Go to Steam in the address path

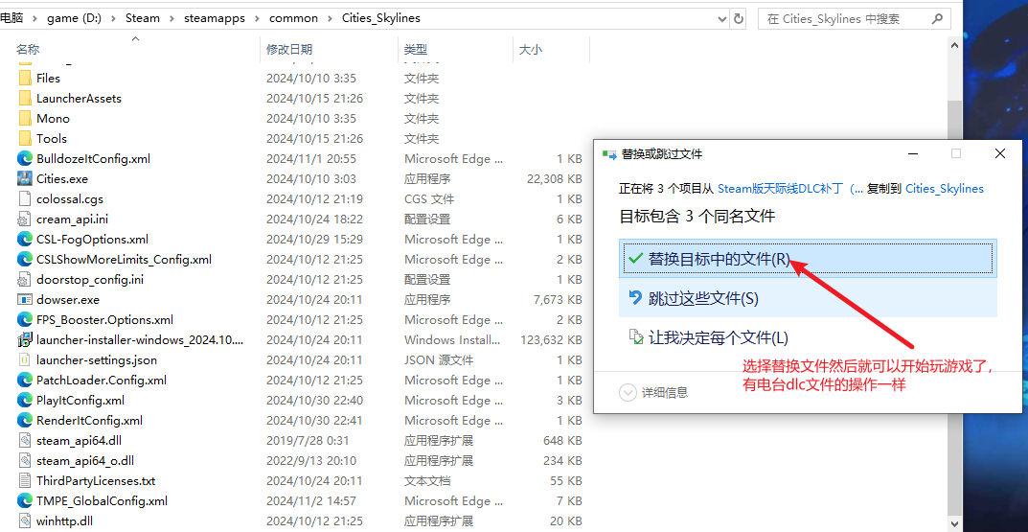click(142, 18)
